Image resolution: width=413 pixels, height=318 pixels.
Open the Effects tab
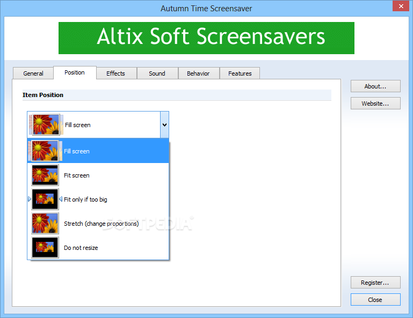(x=115, y=73)
